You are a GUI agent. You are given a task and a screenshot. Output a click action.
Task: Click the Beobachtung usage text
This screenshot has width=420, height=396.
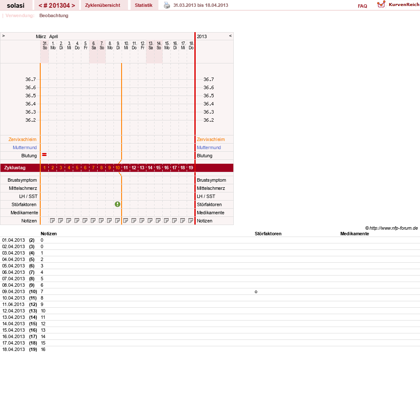[54, 15]
